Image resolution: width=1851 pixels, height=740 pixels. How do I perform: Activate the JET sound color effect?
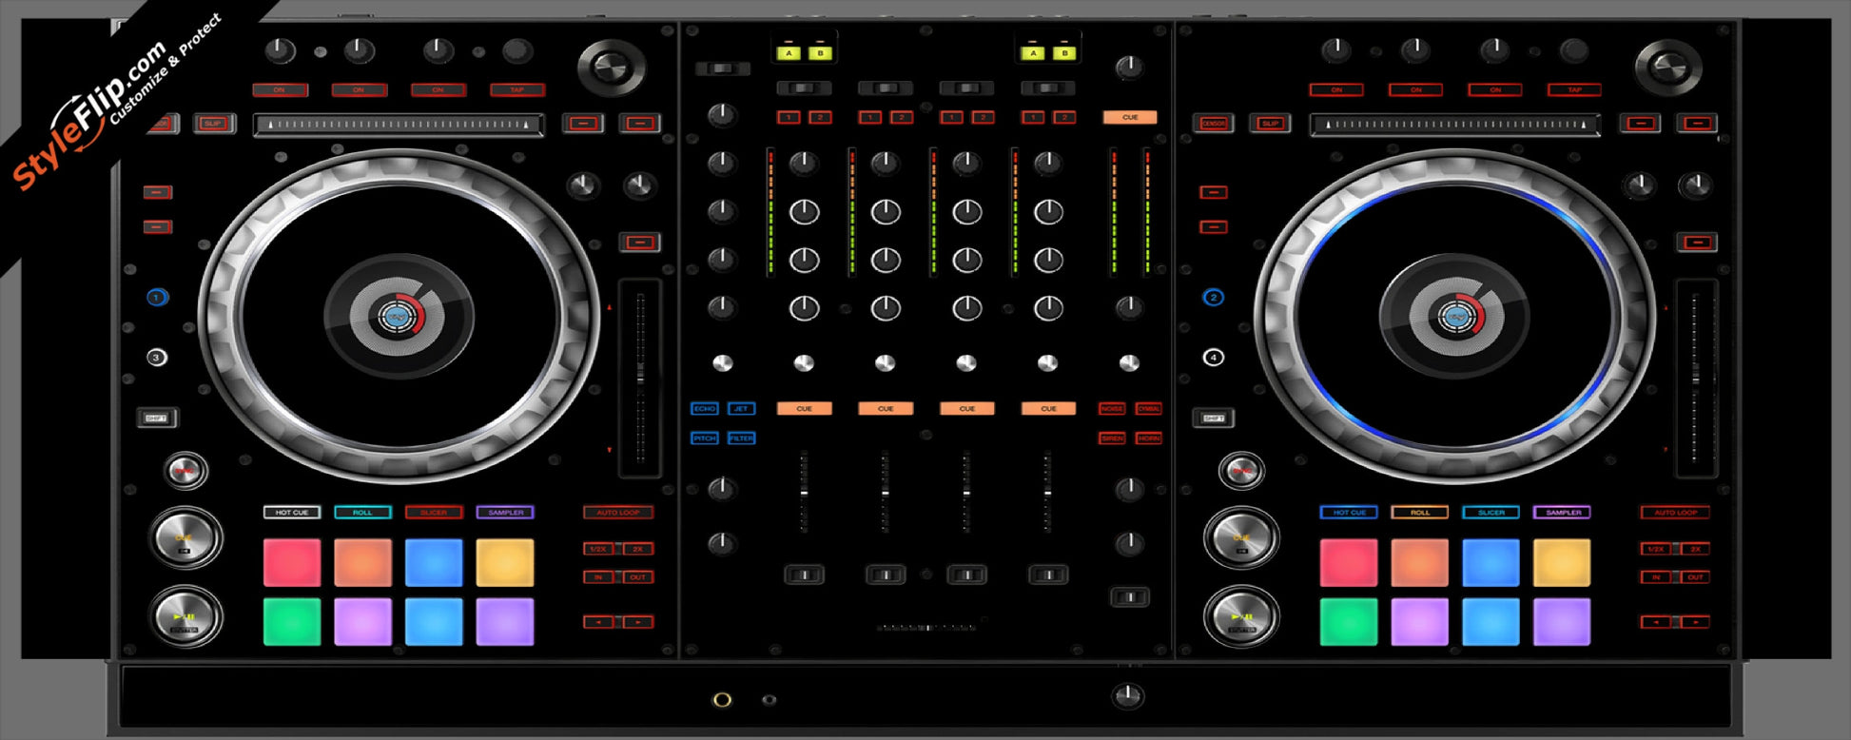pyautogui.click(x=741, y=408)
